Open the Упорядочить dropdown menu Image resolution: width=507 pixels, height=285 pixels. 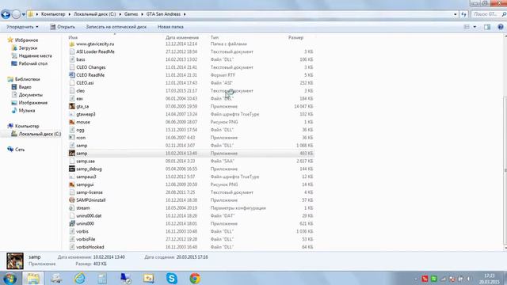[22, 27]
